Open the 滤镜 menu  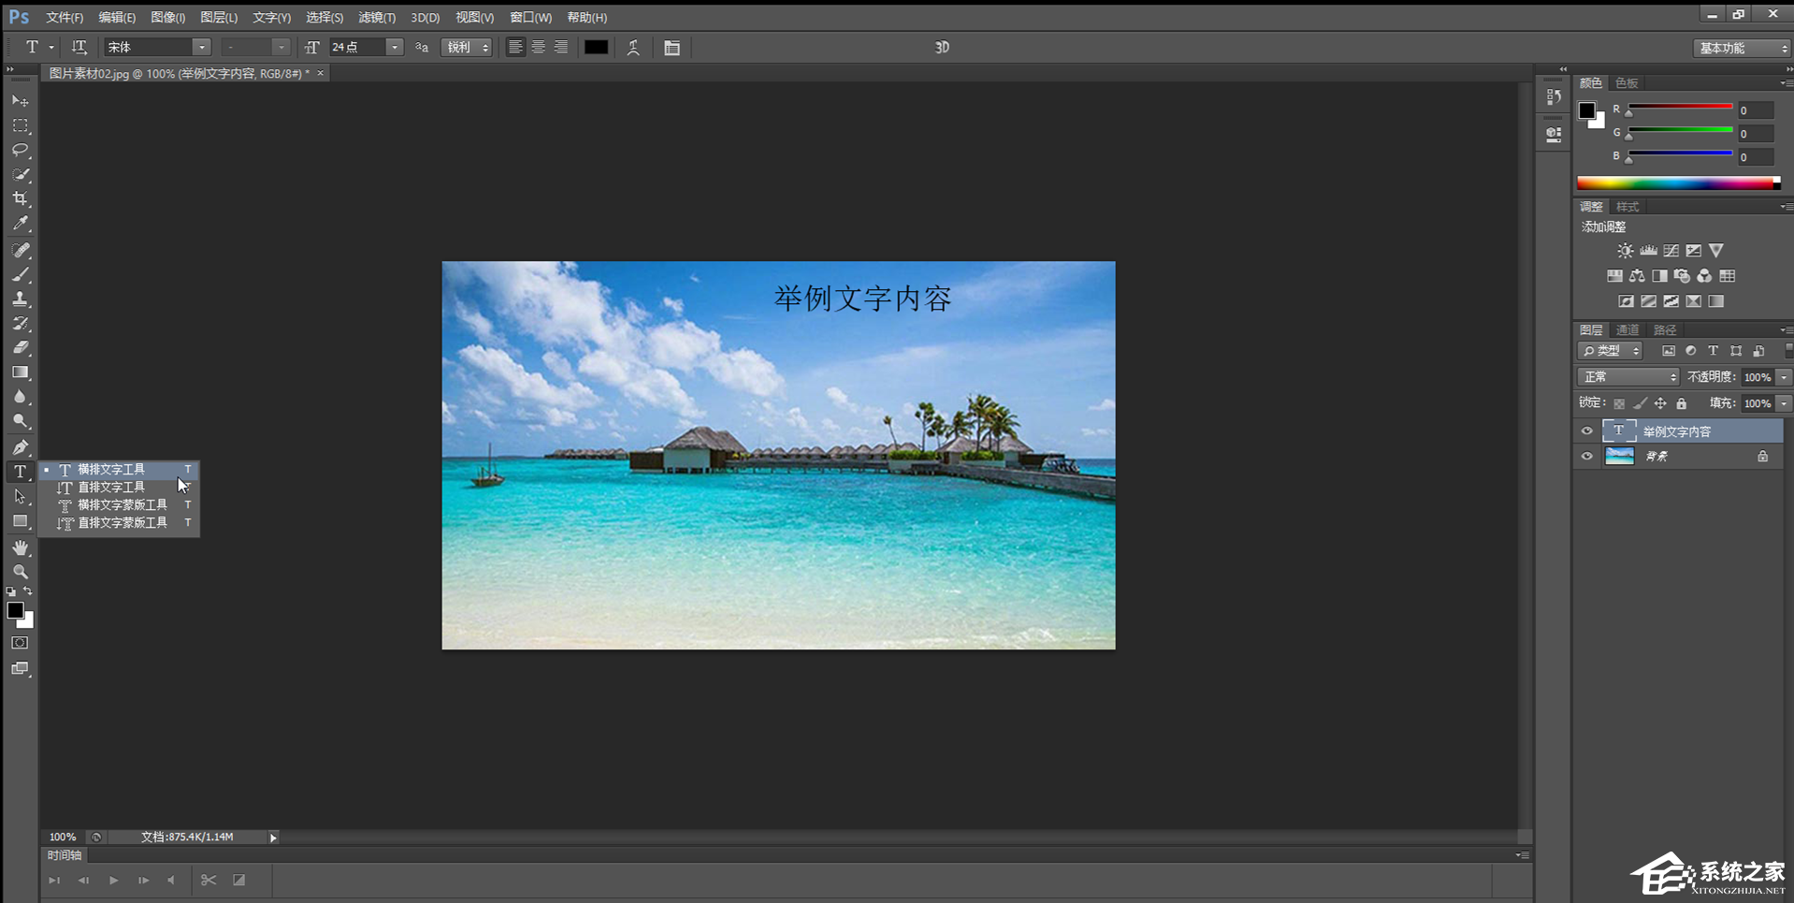[x=376, y=18]
